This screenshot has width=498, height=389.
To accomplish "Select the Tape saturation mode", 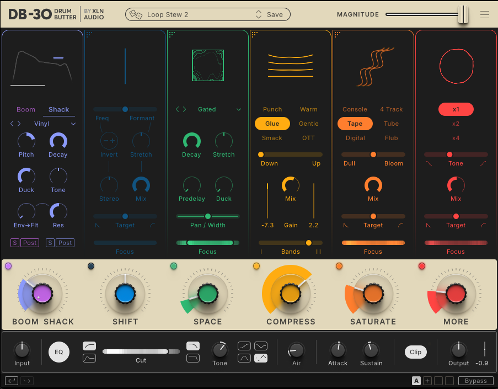I will (355, 124).
